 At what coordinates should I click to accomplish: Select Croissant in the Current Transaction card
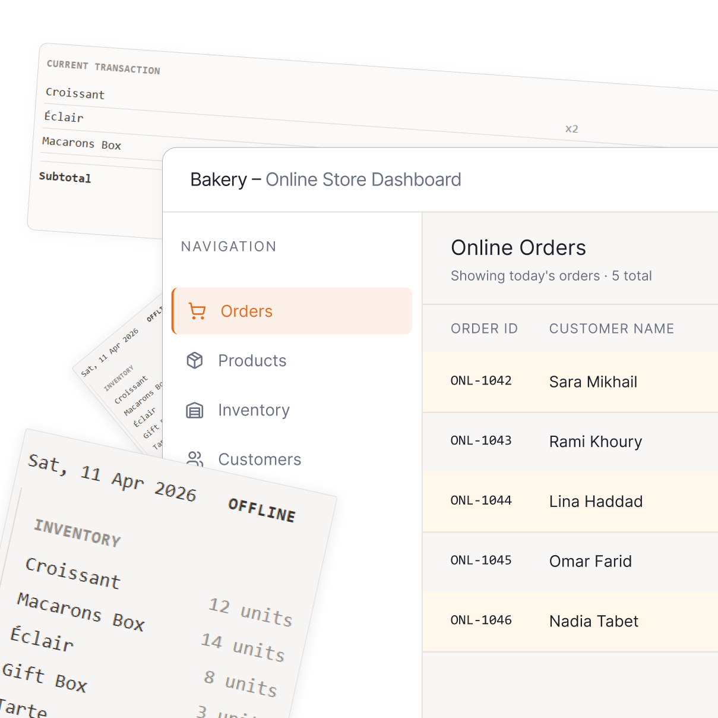(75, 93)
